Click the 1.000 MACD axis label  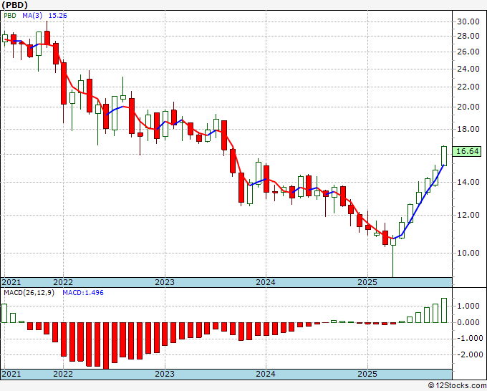coord(468,306)
